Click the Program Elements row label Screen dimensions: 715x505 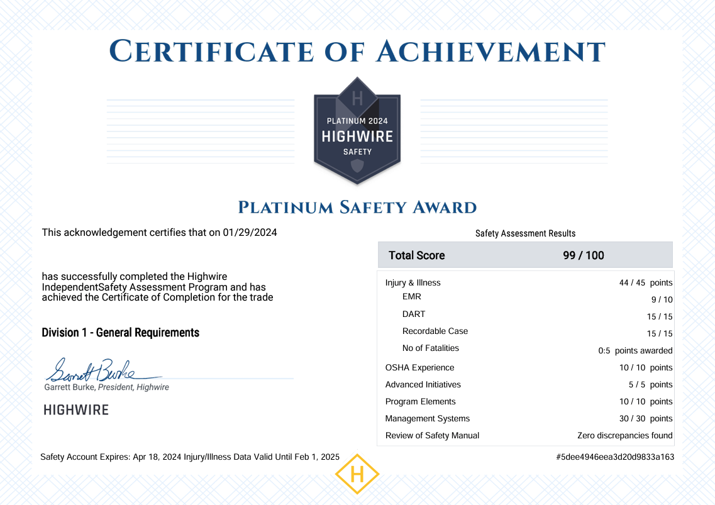pos(420,401)
